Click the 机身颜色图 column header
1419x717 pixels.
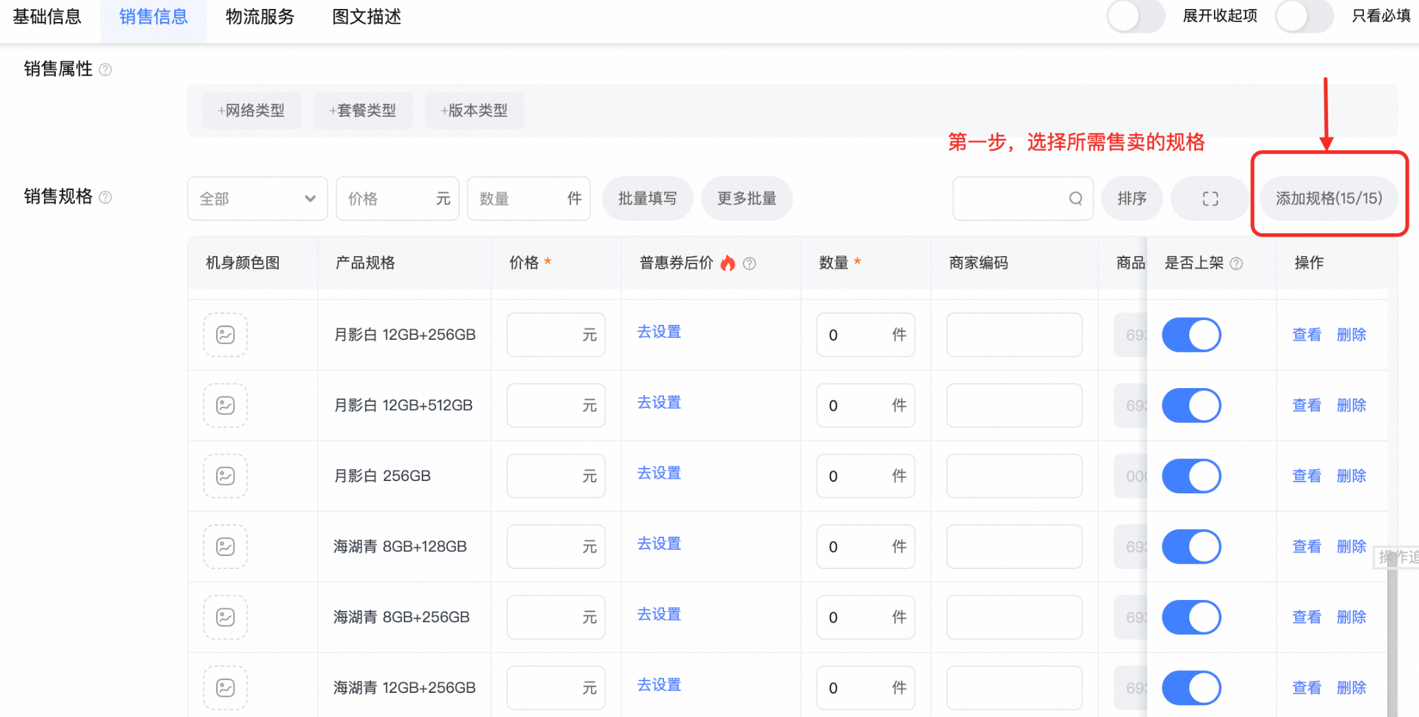(243, 263)
